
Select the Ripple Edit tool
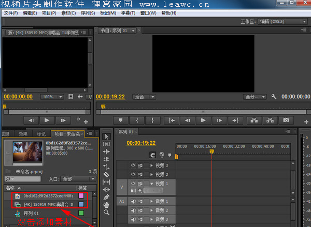106,152
